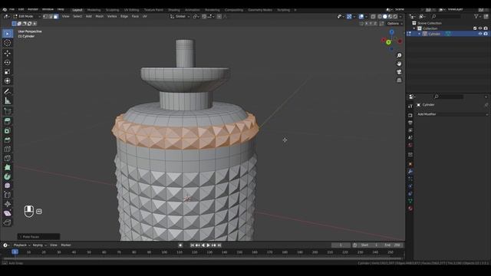Activate the 3D Cursor tool

point(8,43)
